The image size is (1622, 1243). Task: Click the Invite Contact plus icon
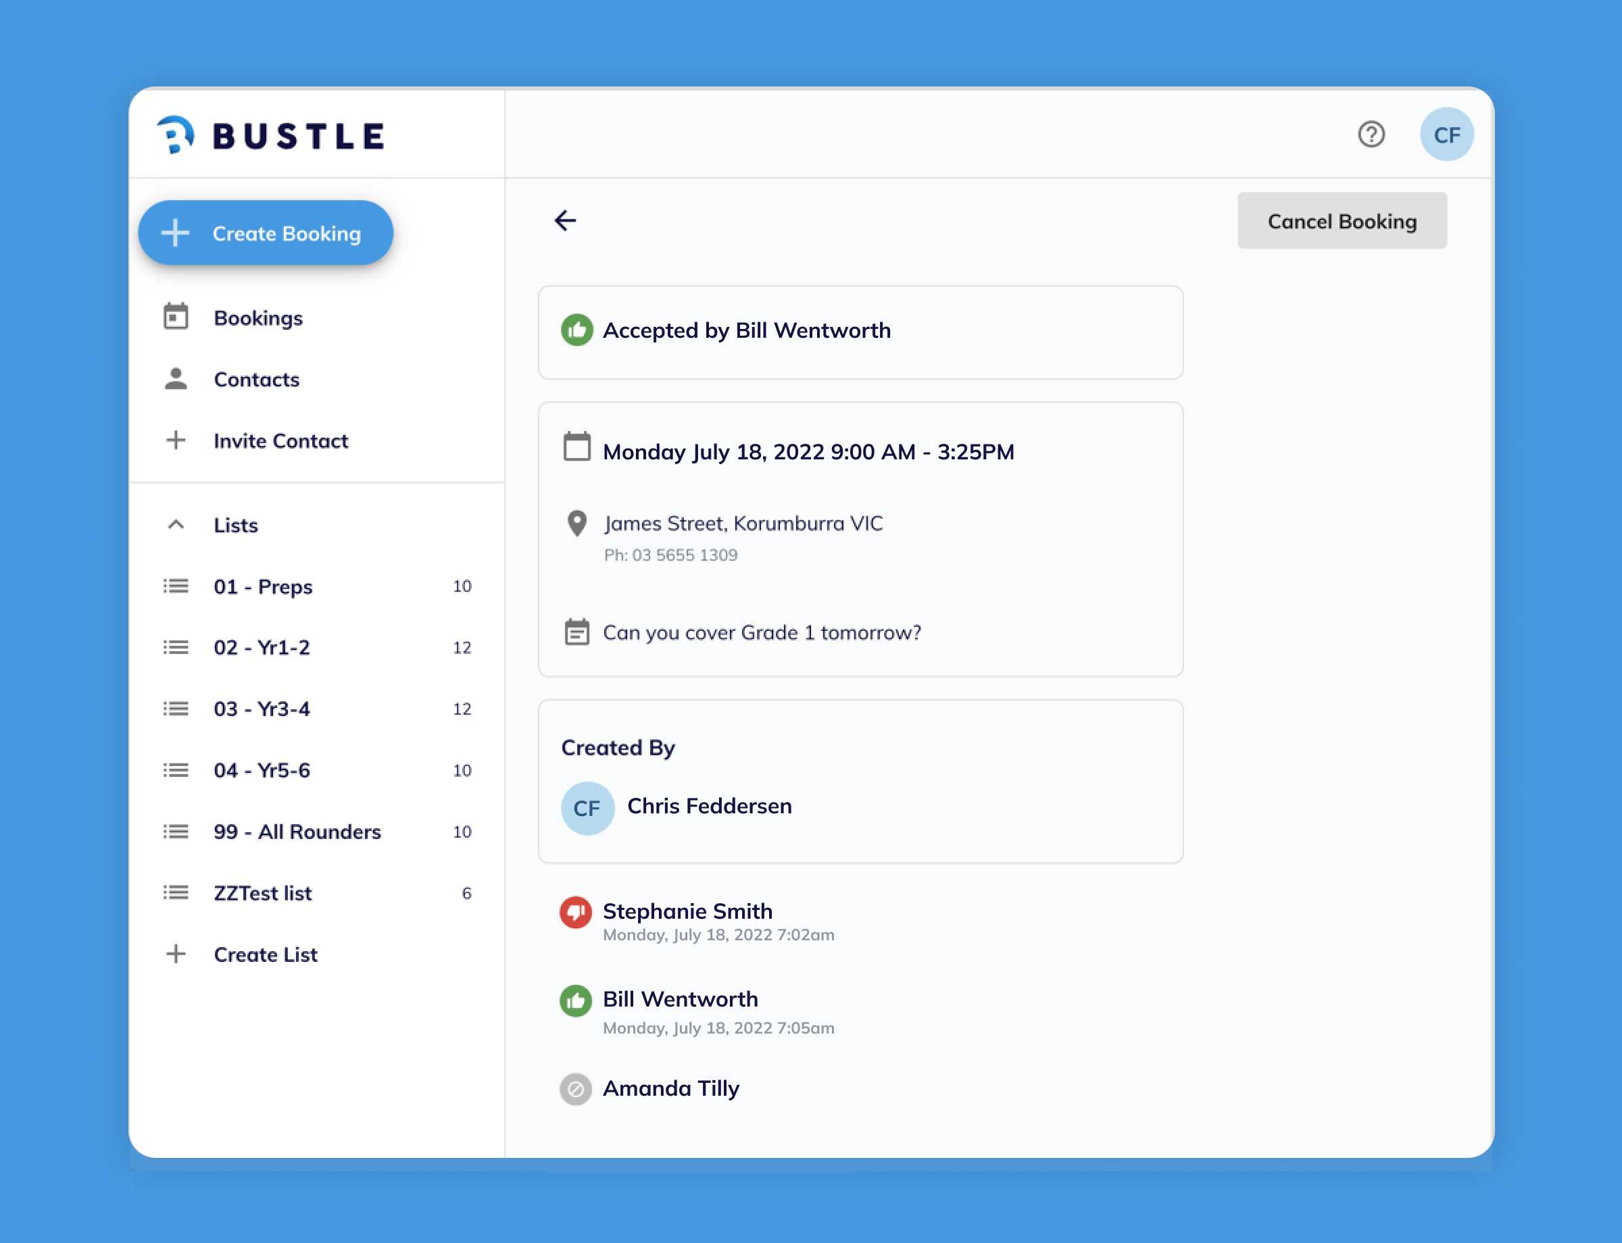176,440
